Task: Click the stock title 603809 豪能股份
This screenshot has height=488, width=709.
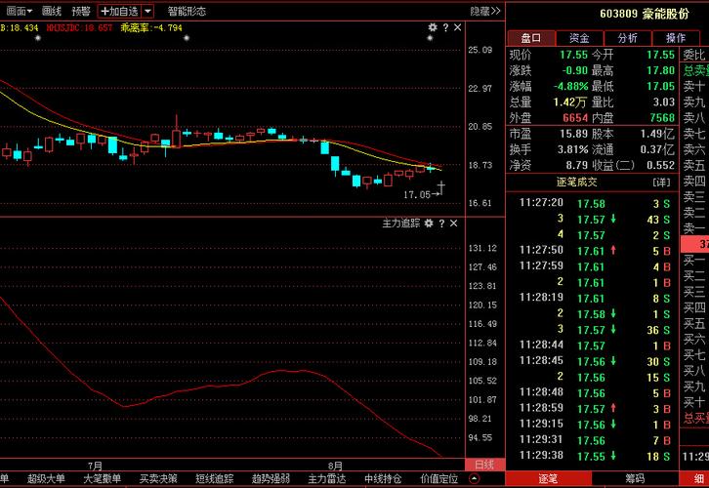Action: click(x=645, y=14)
